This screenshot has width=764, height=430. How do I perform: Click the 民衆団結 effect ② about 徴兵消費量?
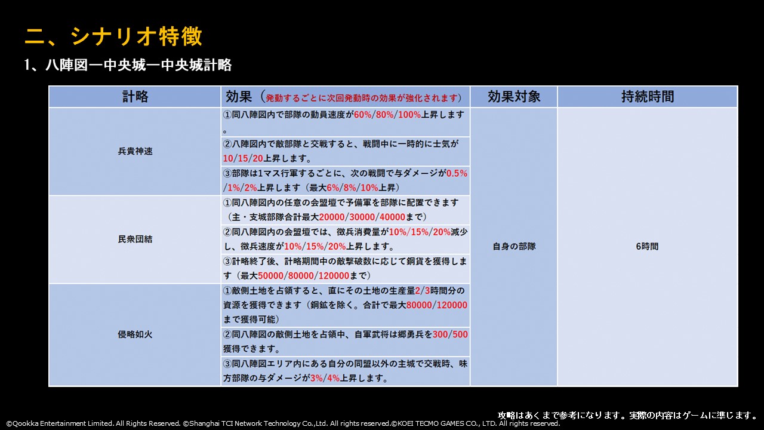click(346, 239)
